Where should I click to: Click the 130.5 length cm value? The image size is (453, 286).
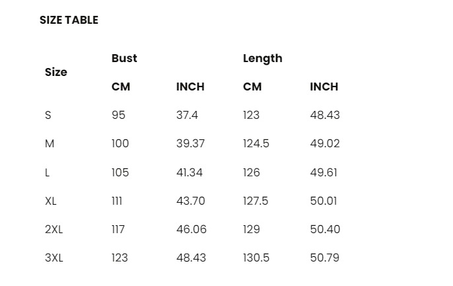point(256,258)
